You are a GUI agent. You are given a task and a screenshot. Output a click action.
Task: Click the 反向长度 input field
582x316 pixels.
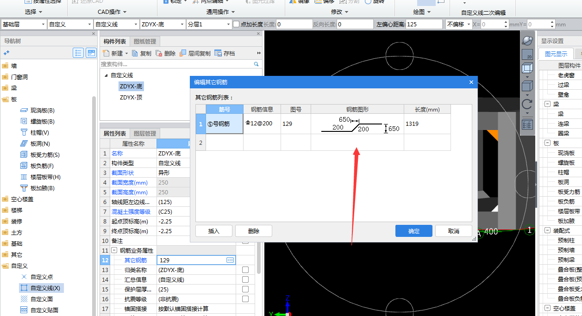(355, 24)
